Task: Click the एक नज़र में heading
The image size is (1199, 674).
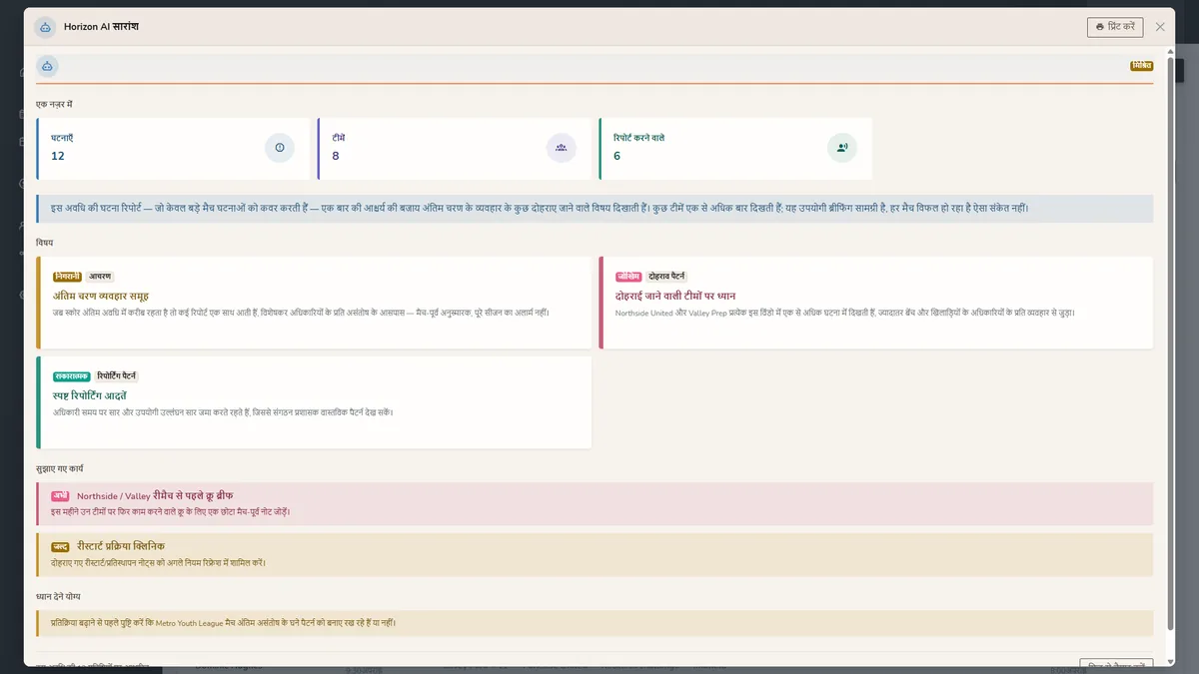Action: (54, 104)
